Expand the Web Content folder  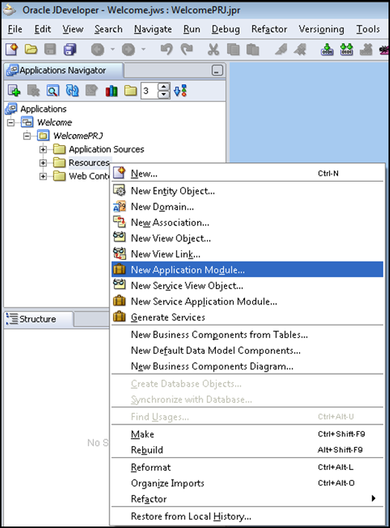coord(43,176)
